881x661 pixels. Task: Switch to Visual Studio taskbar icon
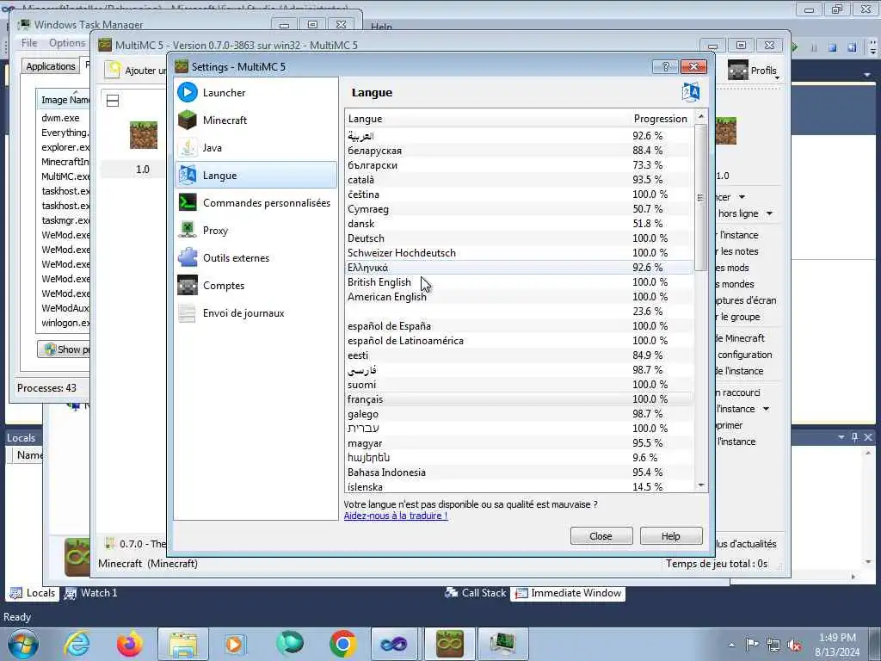point(394,644)
